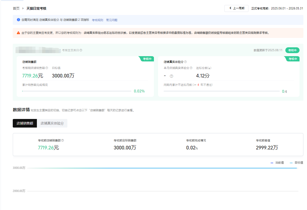
Task: Click help icon next to 考核主营类目
Action: (81, 50)
